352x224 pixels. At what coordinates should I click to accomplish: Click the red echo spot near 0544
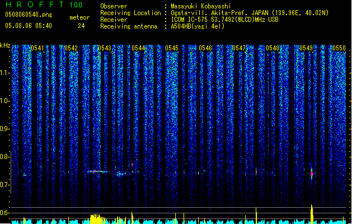132,165
